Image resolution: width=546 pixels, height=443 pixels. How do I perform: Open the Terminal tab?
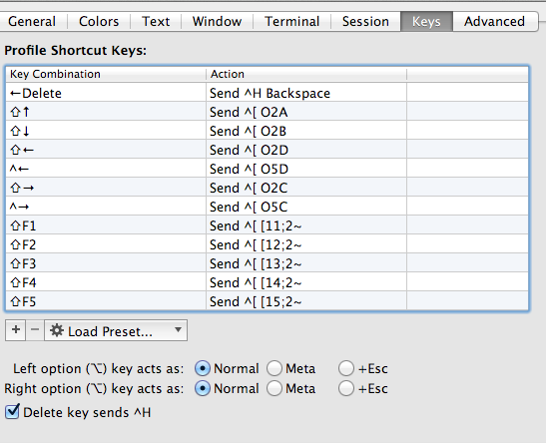tap(291, 22)
